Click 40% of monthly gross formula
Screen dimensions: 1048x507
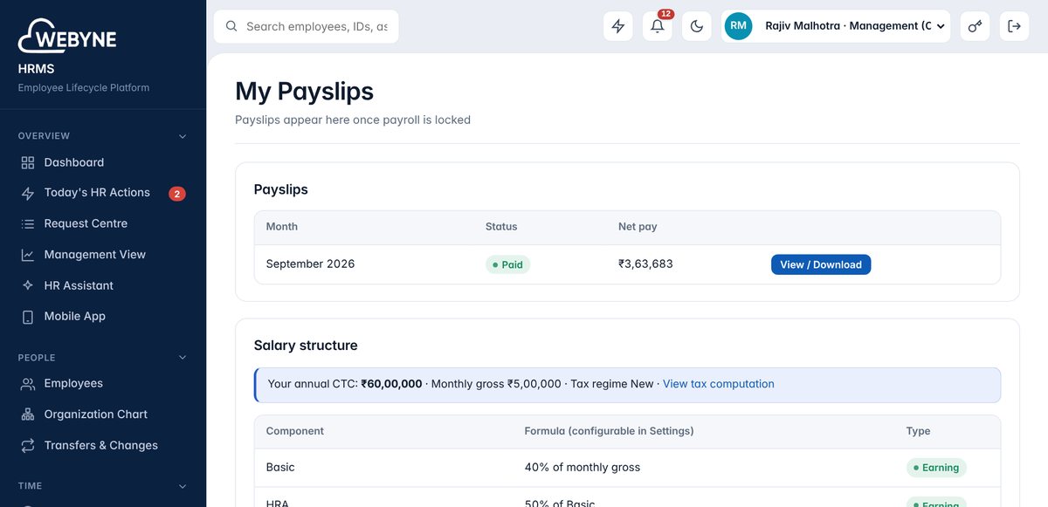coord(583,468)
